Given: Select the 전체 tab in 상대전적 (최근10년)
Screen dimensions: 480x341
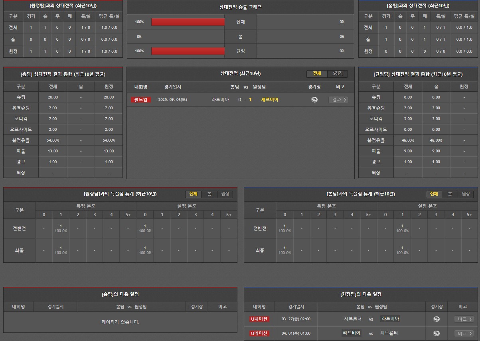Looking at the screenshot, I should point(317,74).
